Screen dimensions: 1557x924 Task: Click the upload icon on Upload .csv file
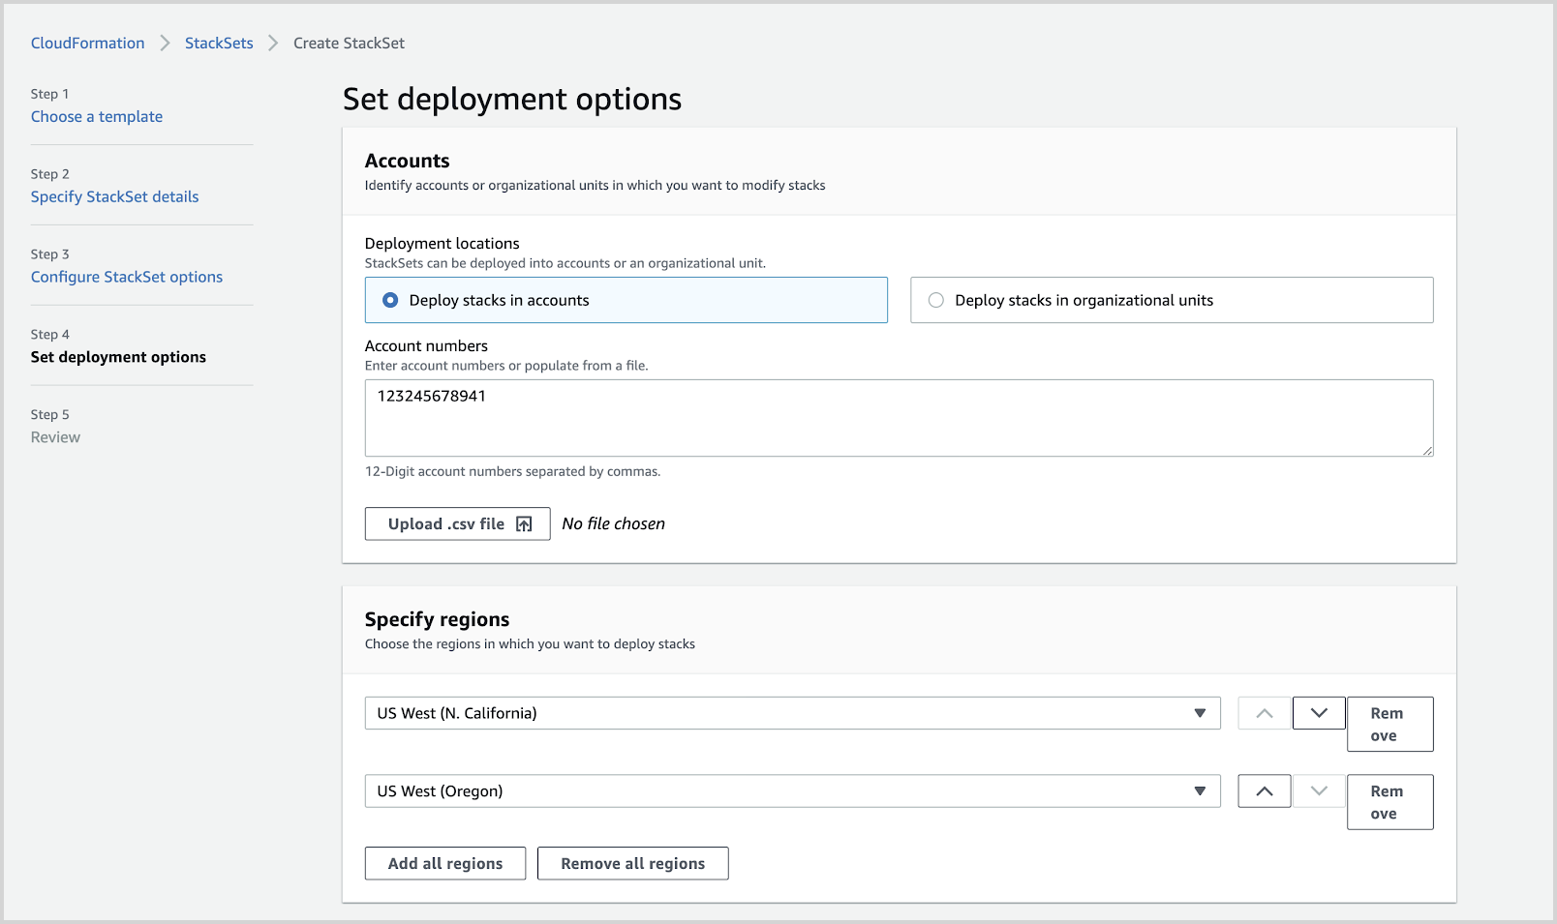pyautogui.click(x=524, y=524)
